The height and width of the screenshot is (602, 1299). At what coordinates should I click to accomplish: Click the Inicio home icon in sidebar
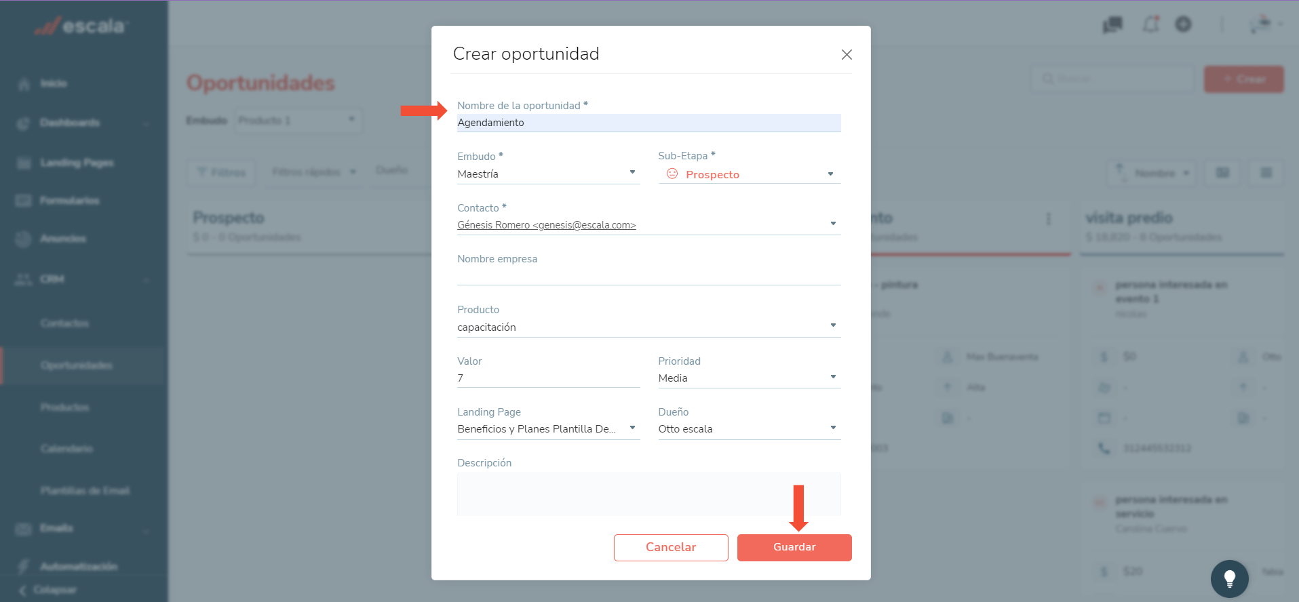point(24,84)
